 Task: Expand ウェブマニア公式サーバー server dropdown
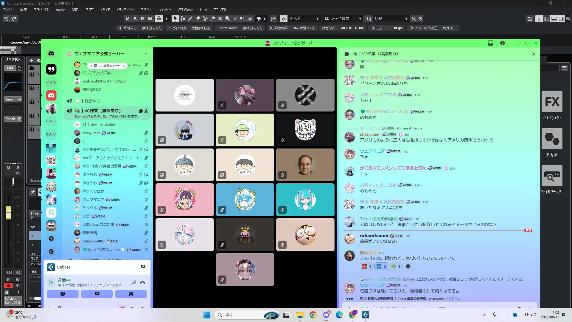coord(146,54)
